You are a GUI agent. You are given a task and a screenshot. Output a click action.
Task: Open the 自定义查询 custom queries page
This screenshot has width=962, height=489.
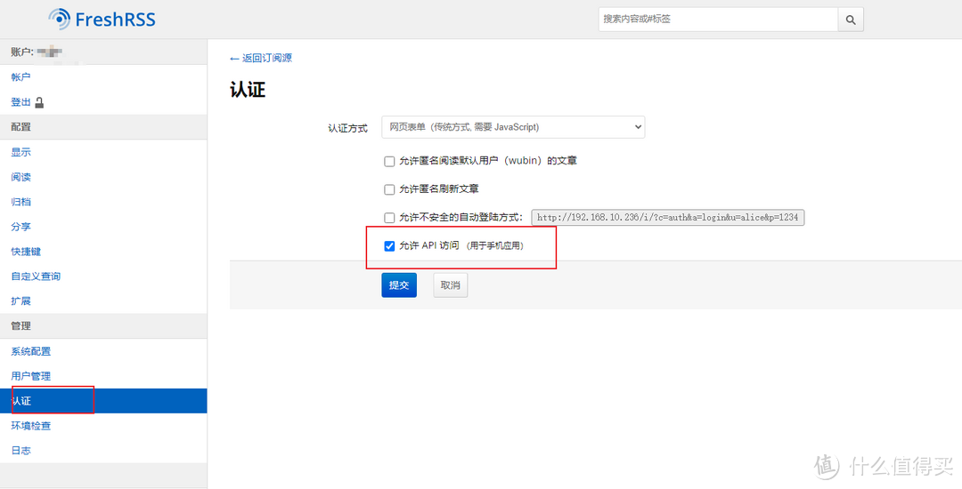tap(36, 277)
